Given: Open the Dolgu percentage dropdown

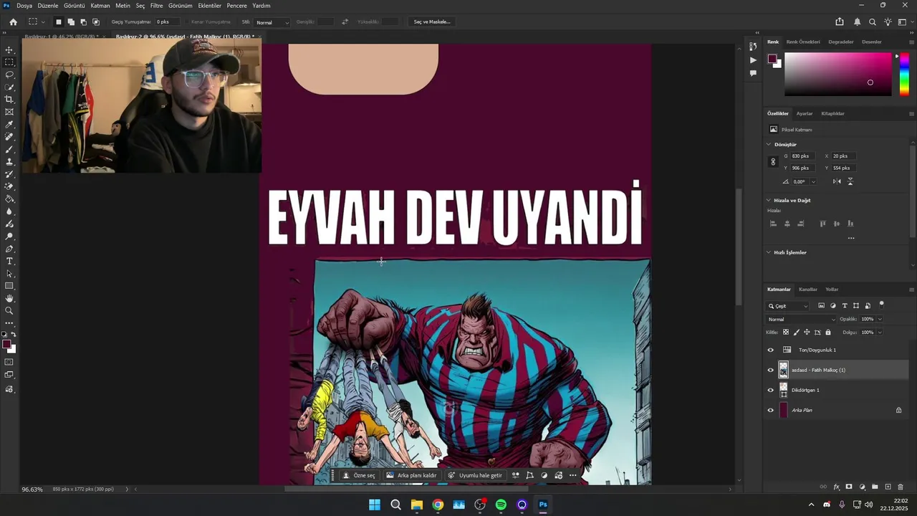Looking at the screenshot, I should (880, 333).
